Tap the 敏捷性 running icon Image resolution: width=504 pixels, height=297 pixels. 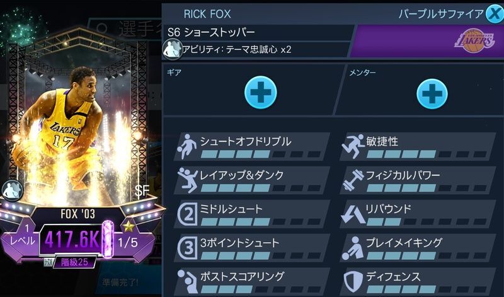pos(353,146)
